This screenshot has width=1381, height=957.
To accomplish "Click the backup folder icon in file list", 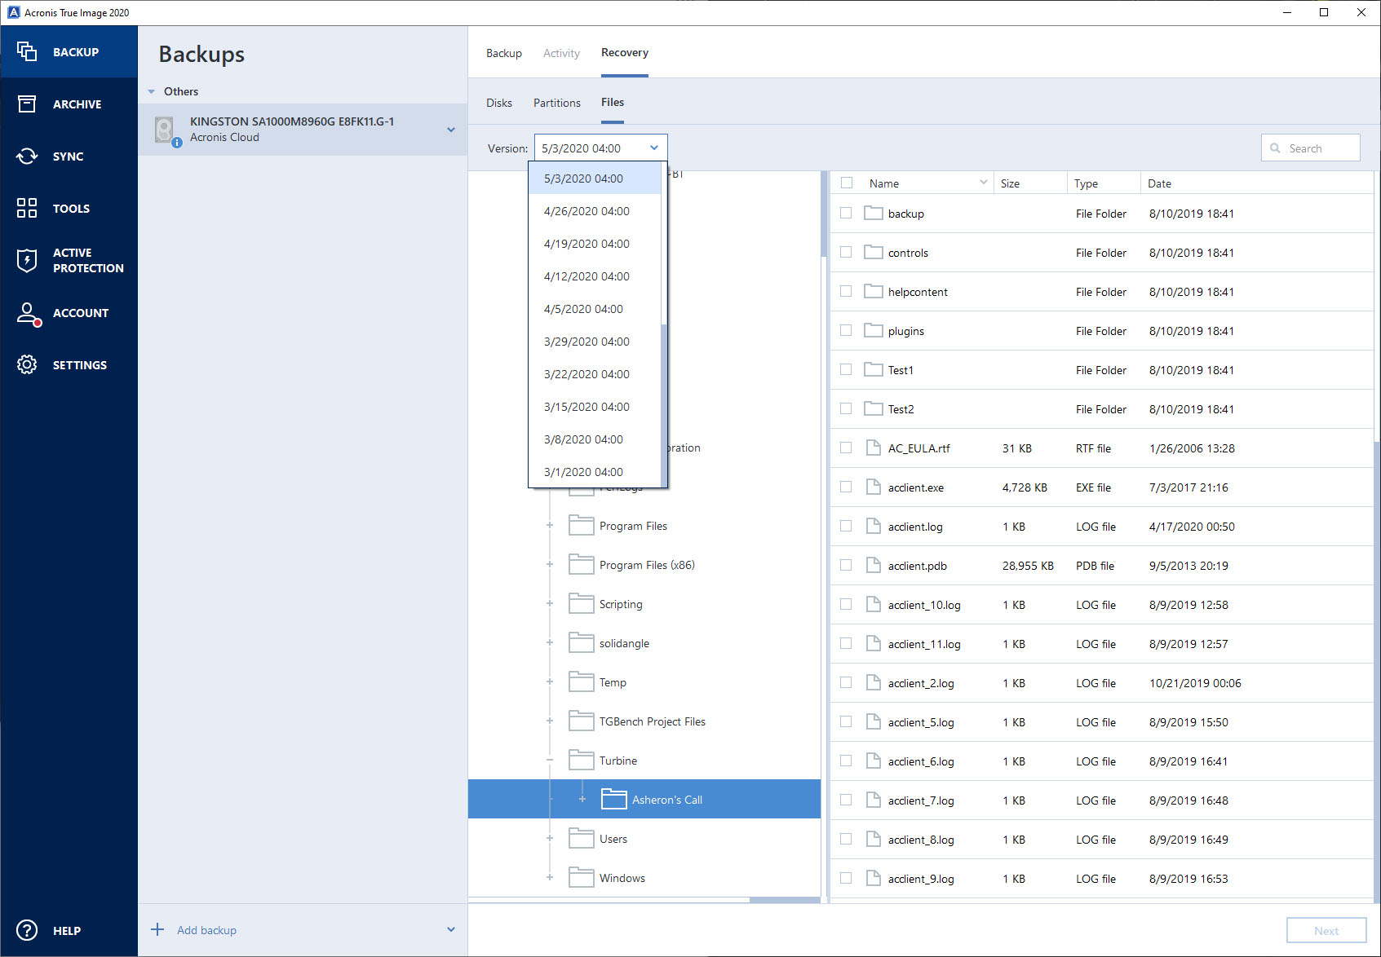I will point(874,213).
